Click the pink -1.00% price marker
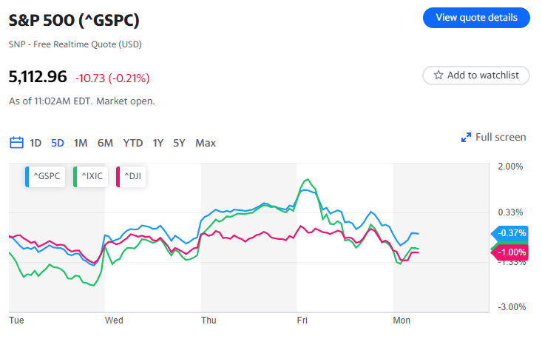Viewport: 542px width, 339px height. click(510, 252)
